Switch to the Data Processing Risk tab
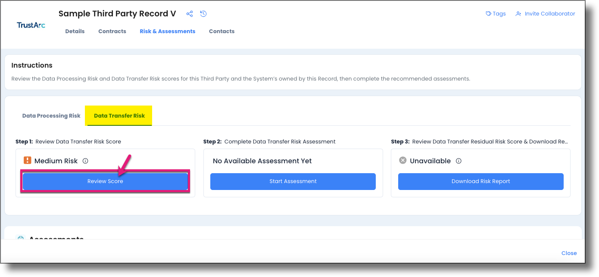 (51, 115)
